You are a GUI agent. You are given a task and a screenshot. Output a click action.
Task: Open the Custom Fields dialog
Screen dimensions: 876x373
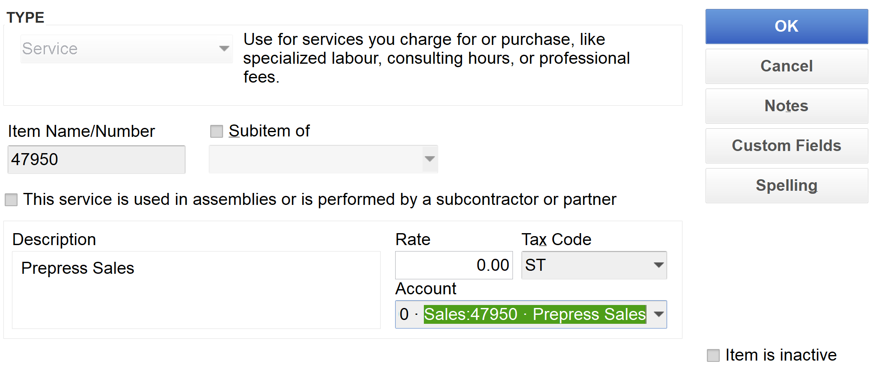click(x=787, y=146)
